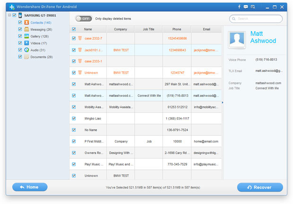Image resolution: width=293 pixels, height=204 pixels.
Task: Open the Audio (31) category
Action: 38,50
